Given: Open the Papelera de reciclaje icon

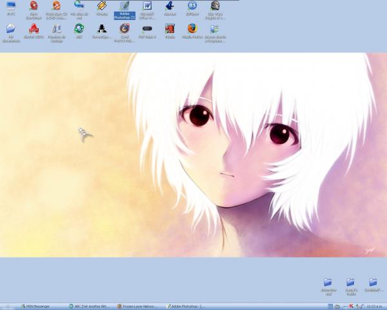Looking at the screenshot, I should [57, 33].
